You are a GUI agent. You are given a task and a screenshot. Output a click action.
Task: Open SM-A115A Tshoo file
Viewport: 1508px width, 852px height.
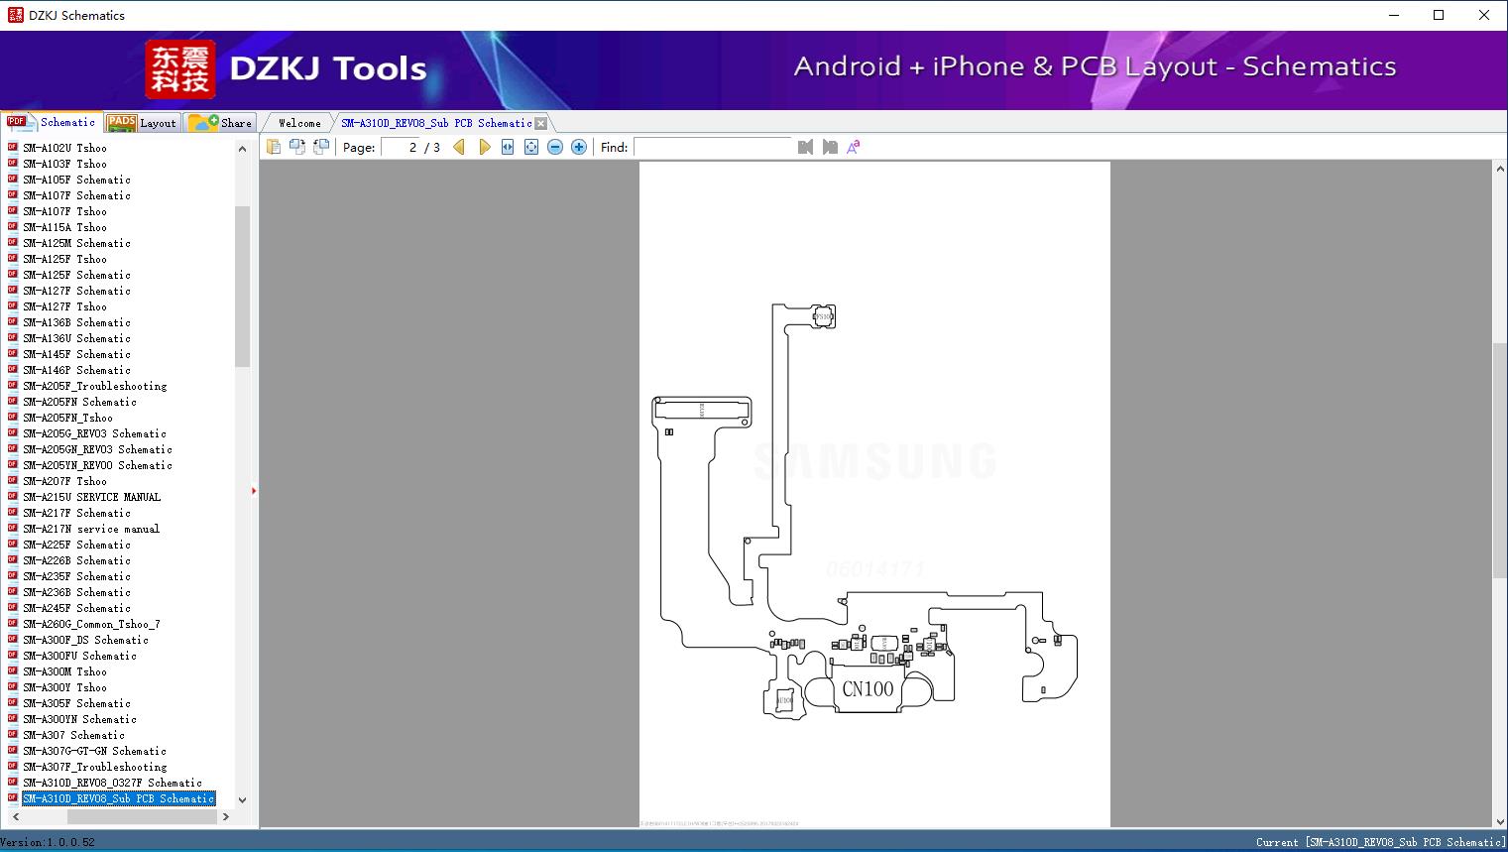pyautogui.click(x=64, y=227)
